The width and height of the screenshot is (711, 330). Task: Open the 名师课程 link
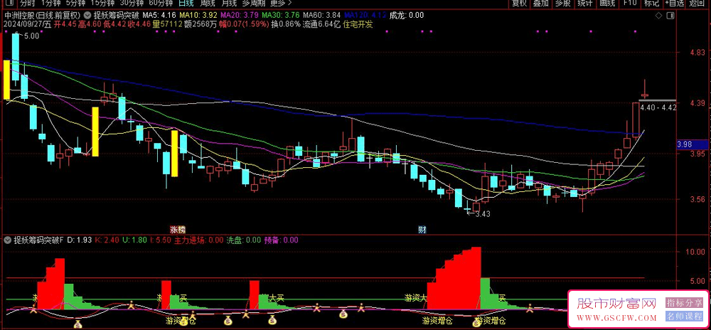pyautogui.click(x=684, y=315)
